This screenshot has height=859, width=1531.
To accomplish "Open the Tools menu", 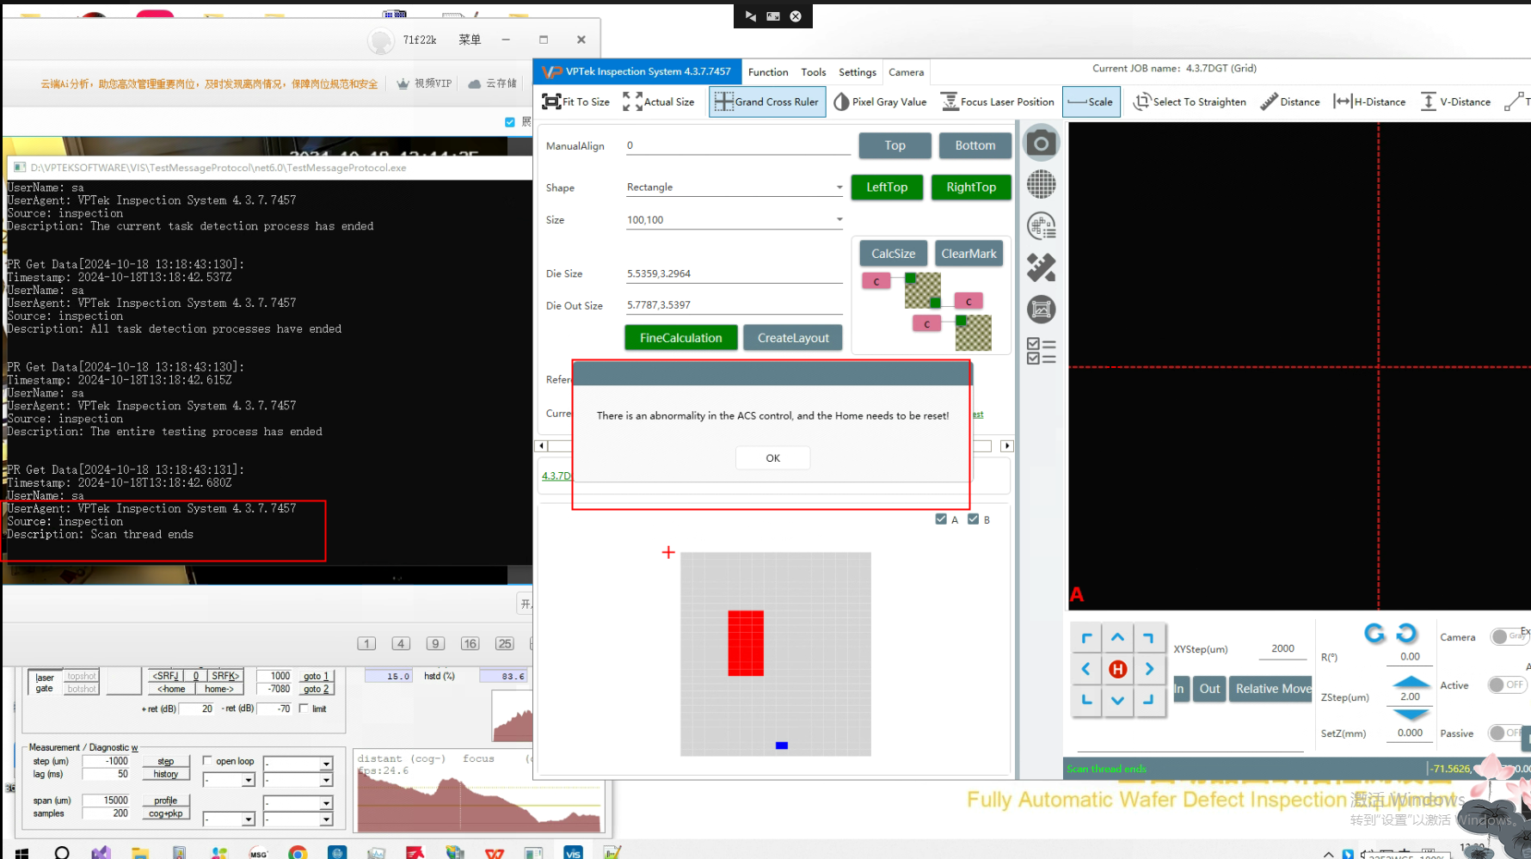I will tap(813, 72).
